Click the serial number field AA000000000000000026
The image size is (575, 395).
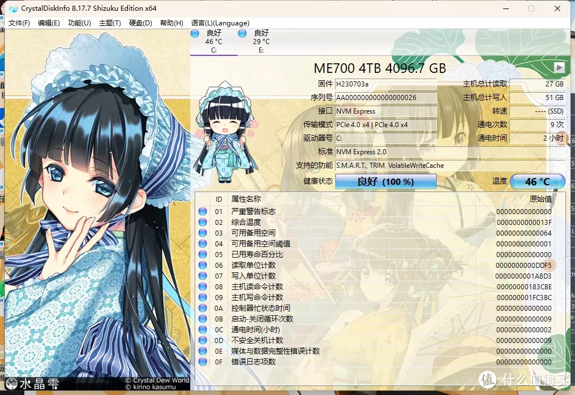pyautogui.click(x=386, y=98)
